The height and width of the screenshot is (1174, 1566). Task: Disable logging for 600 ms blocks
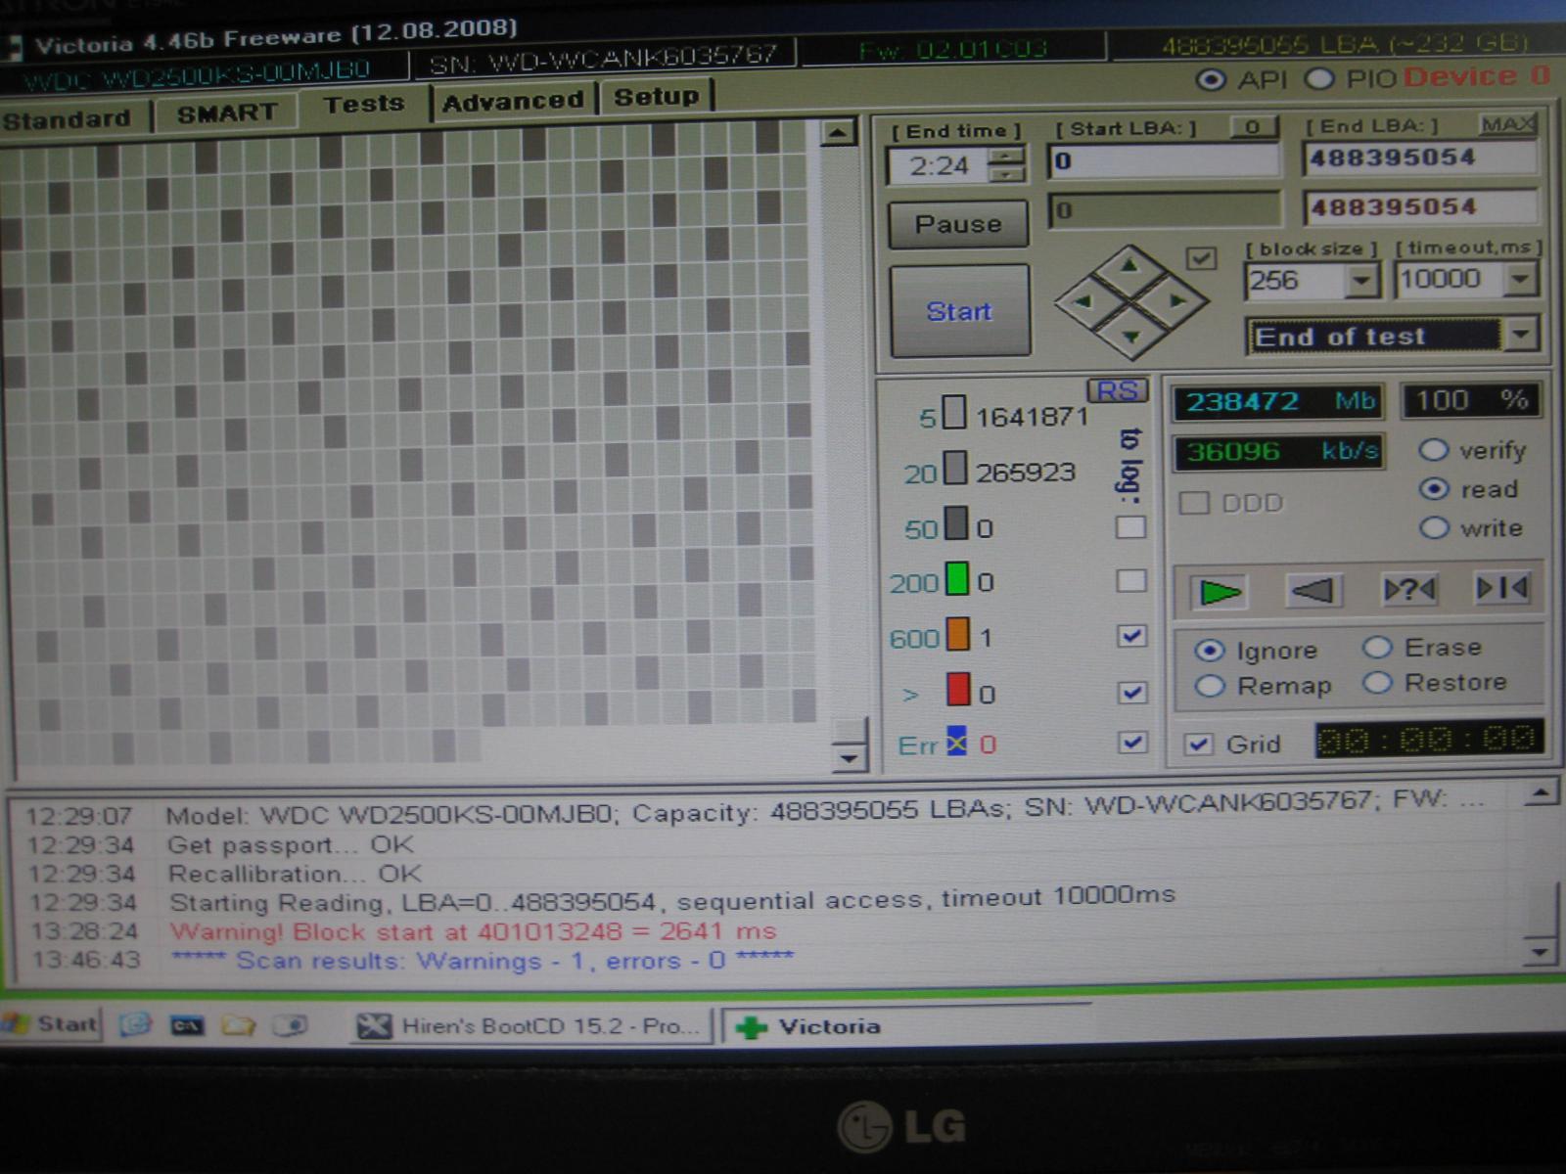1132,636
